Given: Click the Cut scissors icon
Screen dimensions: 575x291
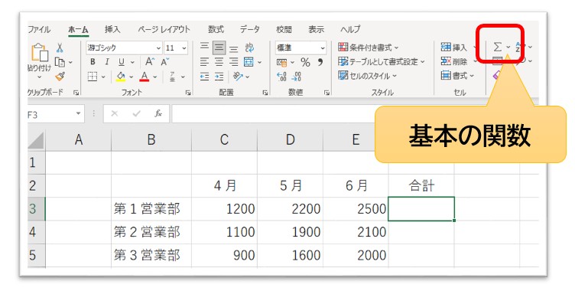Looking at the screenshot, I should [x=60, y=47].
